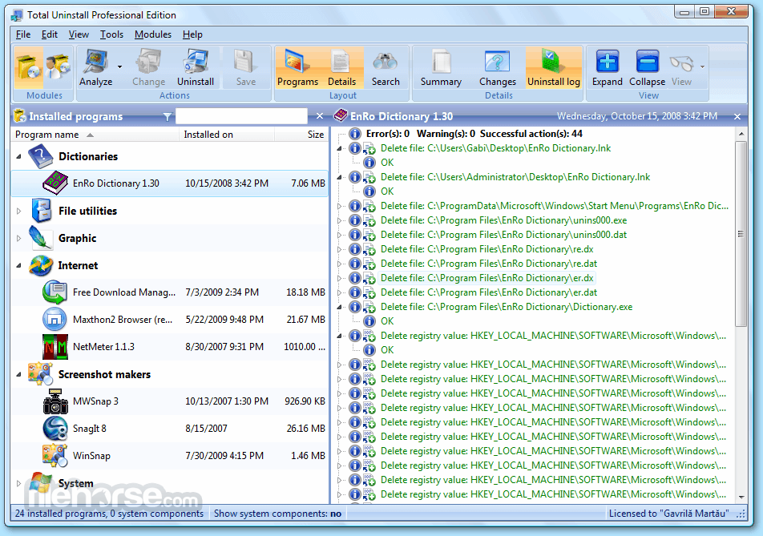Open the View dropdown arrow
763x536 pixels.
(x=702, y=66)
